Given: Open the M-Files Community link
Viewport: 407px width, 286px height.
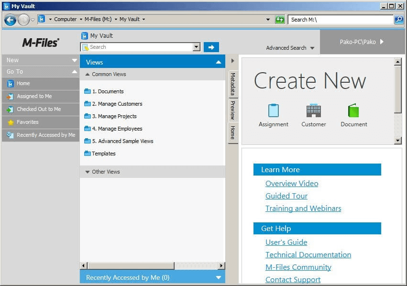Looking at the screenshot, I should [x=298, y=267].
